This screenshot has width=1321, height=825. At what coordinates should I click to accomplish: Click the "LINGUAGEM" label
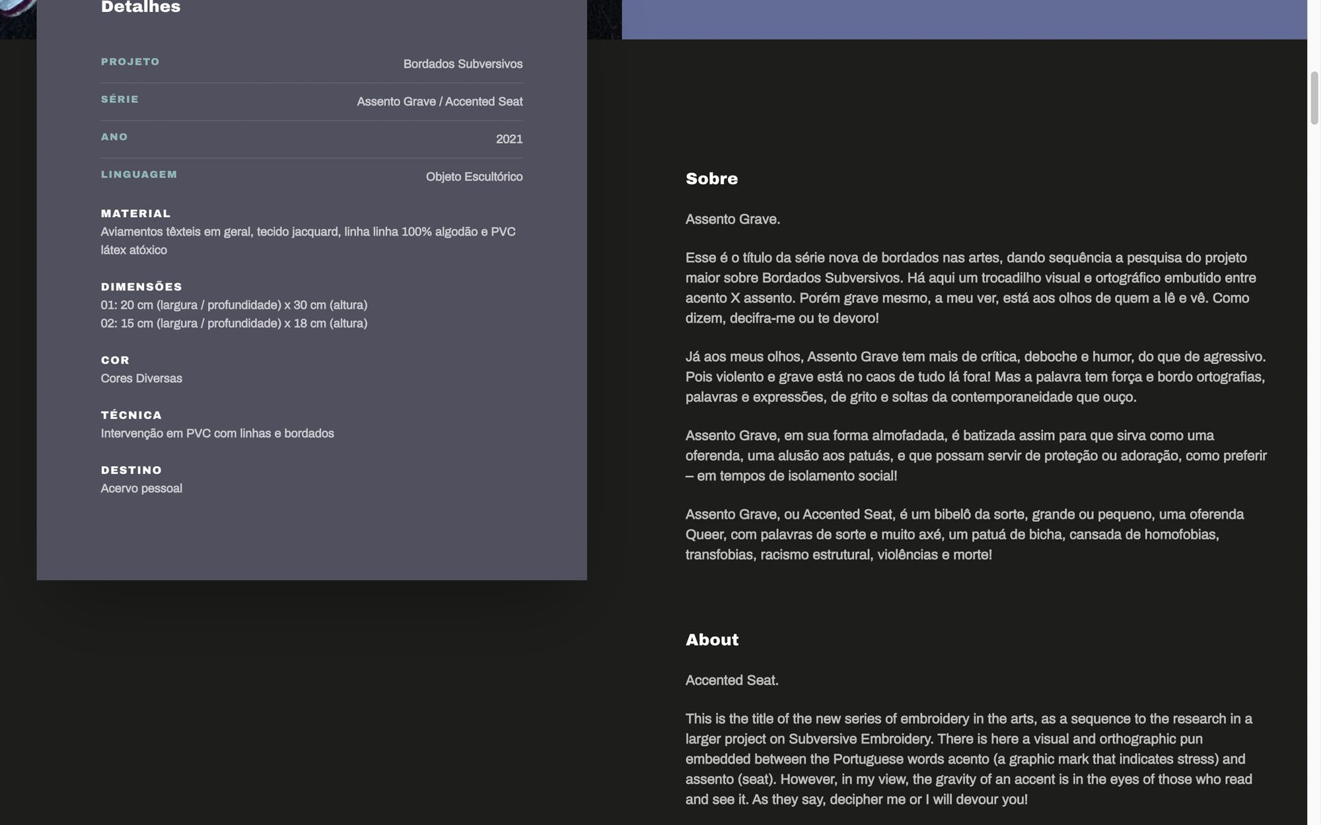coord(139,175)
